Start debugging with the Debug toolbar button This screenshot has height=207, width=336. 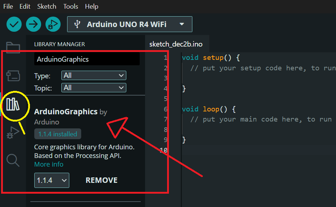point(53,24)
